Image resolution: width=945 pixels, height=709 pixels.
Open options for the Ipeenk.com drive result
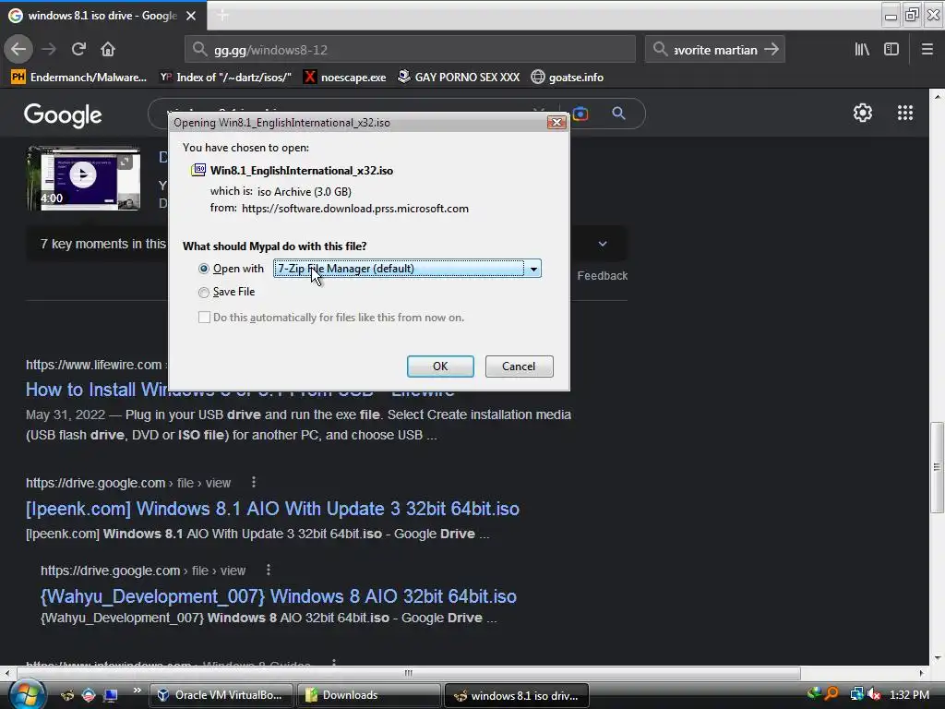[x=254, y=482]
